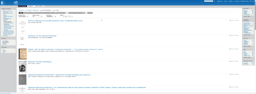Switch to the KALENDER tab
Viewport: 256px width, 94px height.
(x=30, y=6)
